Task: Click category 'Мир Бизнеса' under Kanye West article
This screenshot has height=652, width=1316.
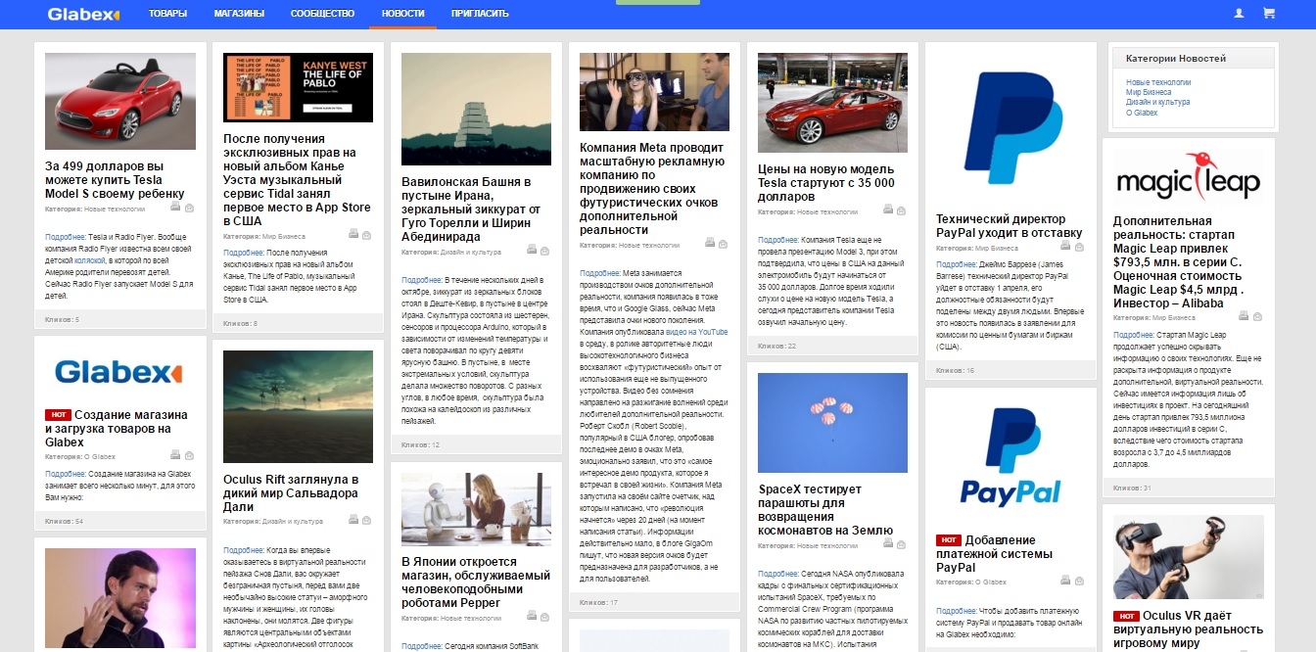Action: 285,236
